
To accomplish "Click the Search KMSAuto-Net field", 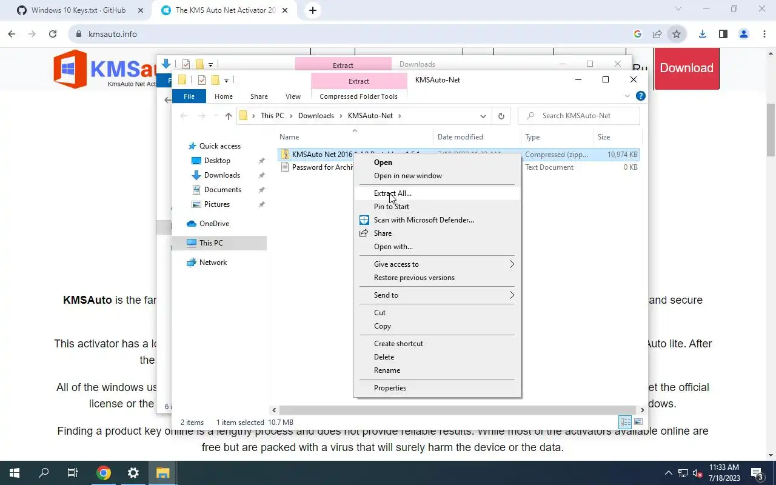I will pos(579,115).
